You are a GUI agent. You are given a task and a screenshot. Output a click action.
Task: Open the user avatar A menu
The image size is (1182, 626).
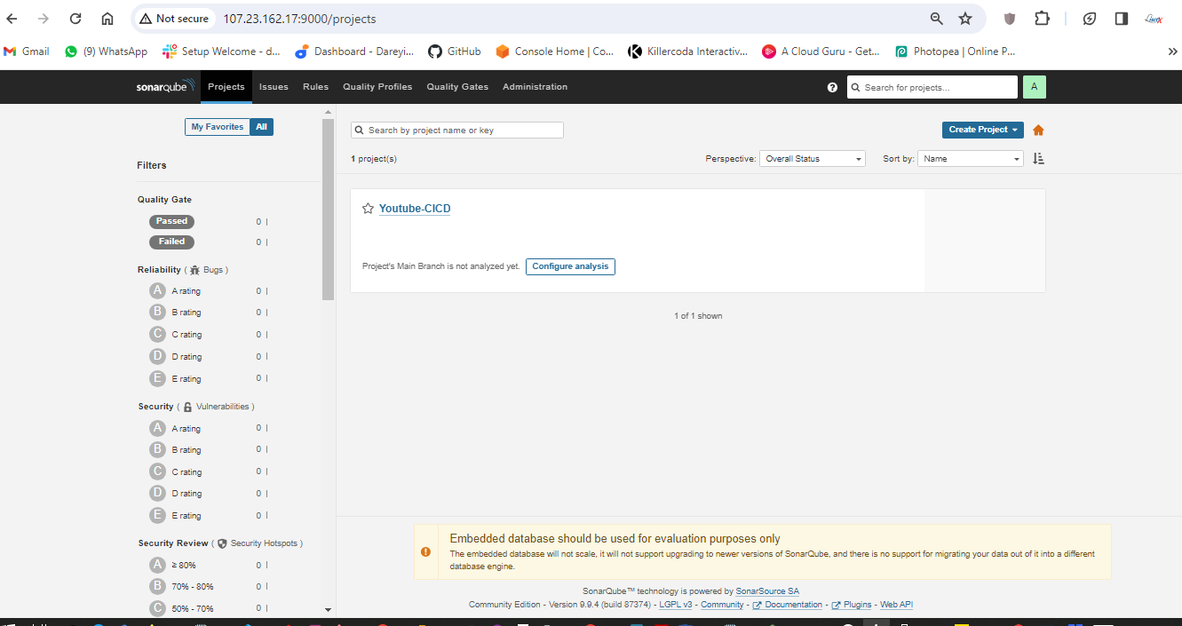(1034, 87)
